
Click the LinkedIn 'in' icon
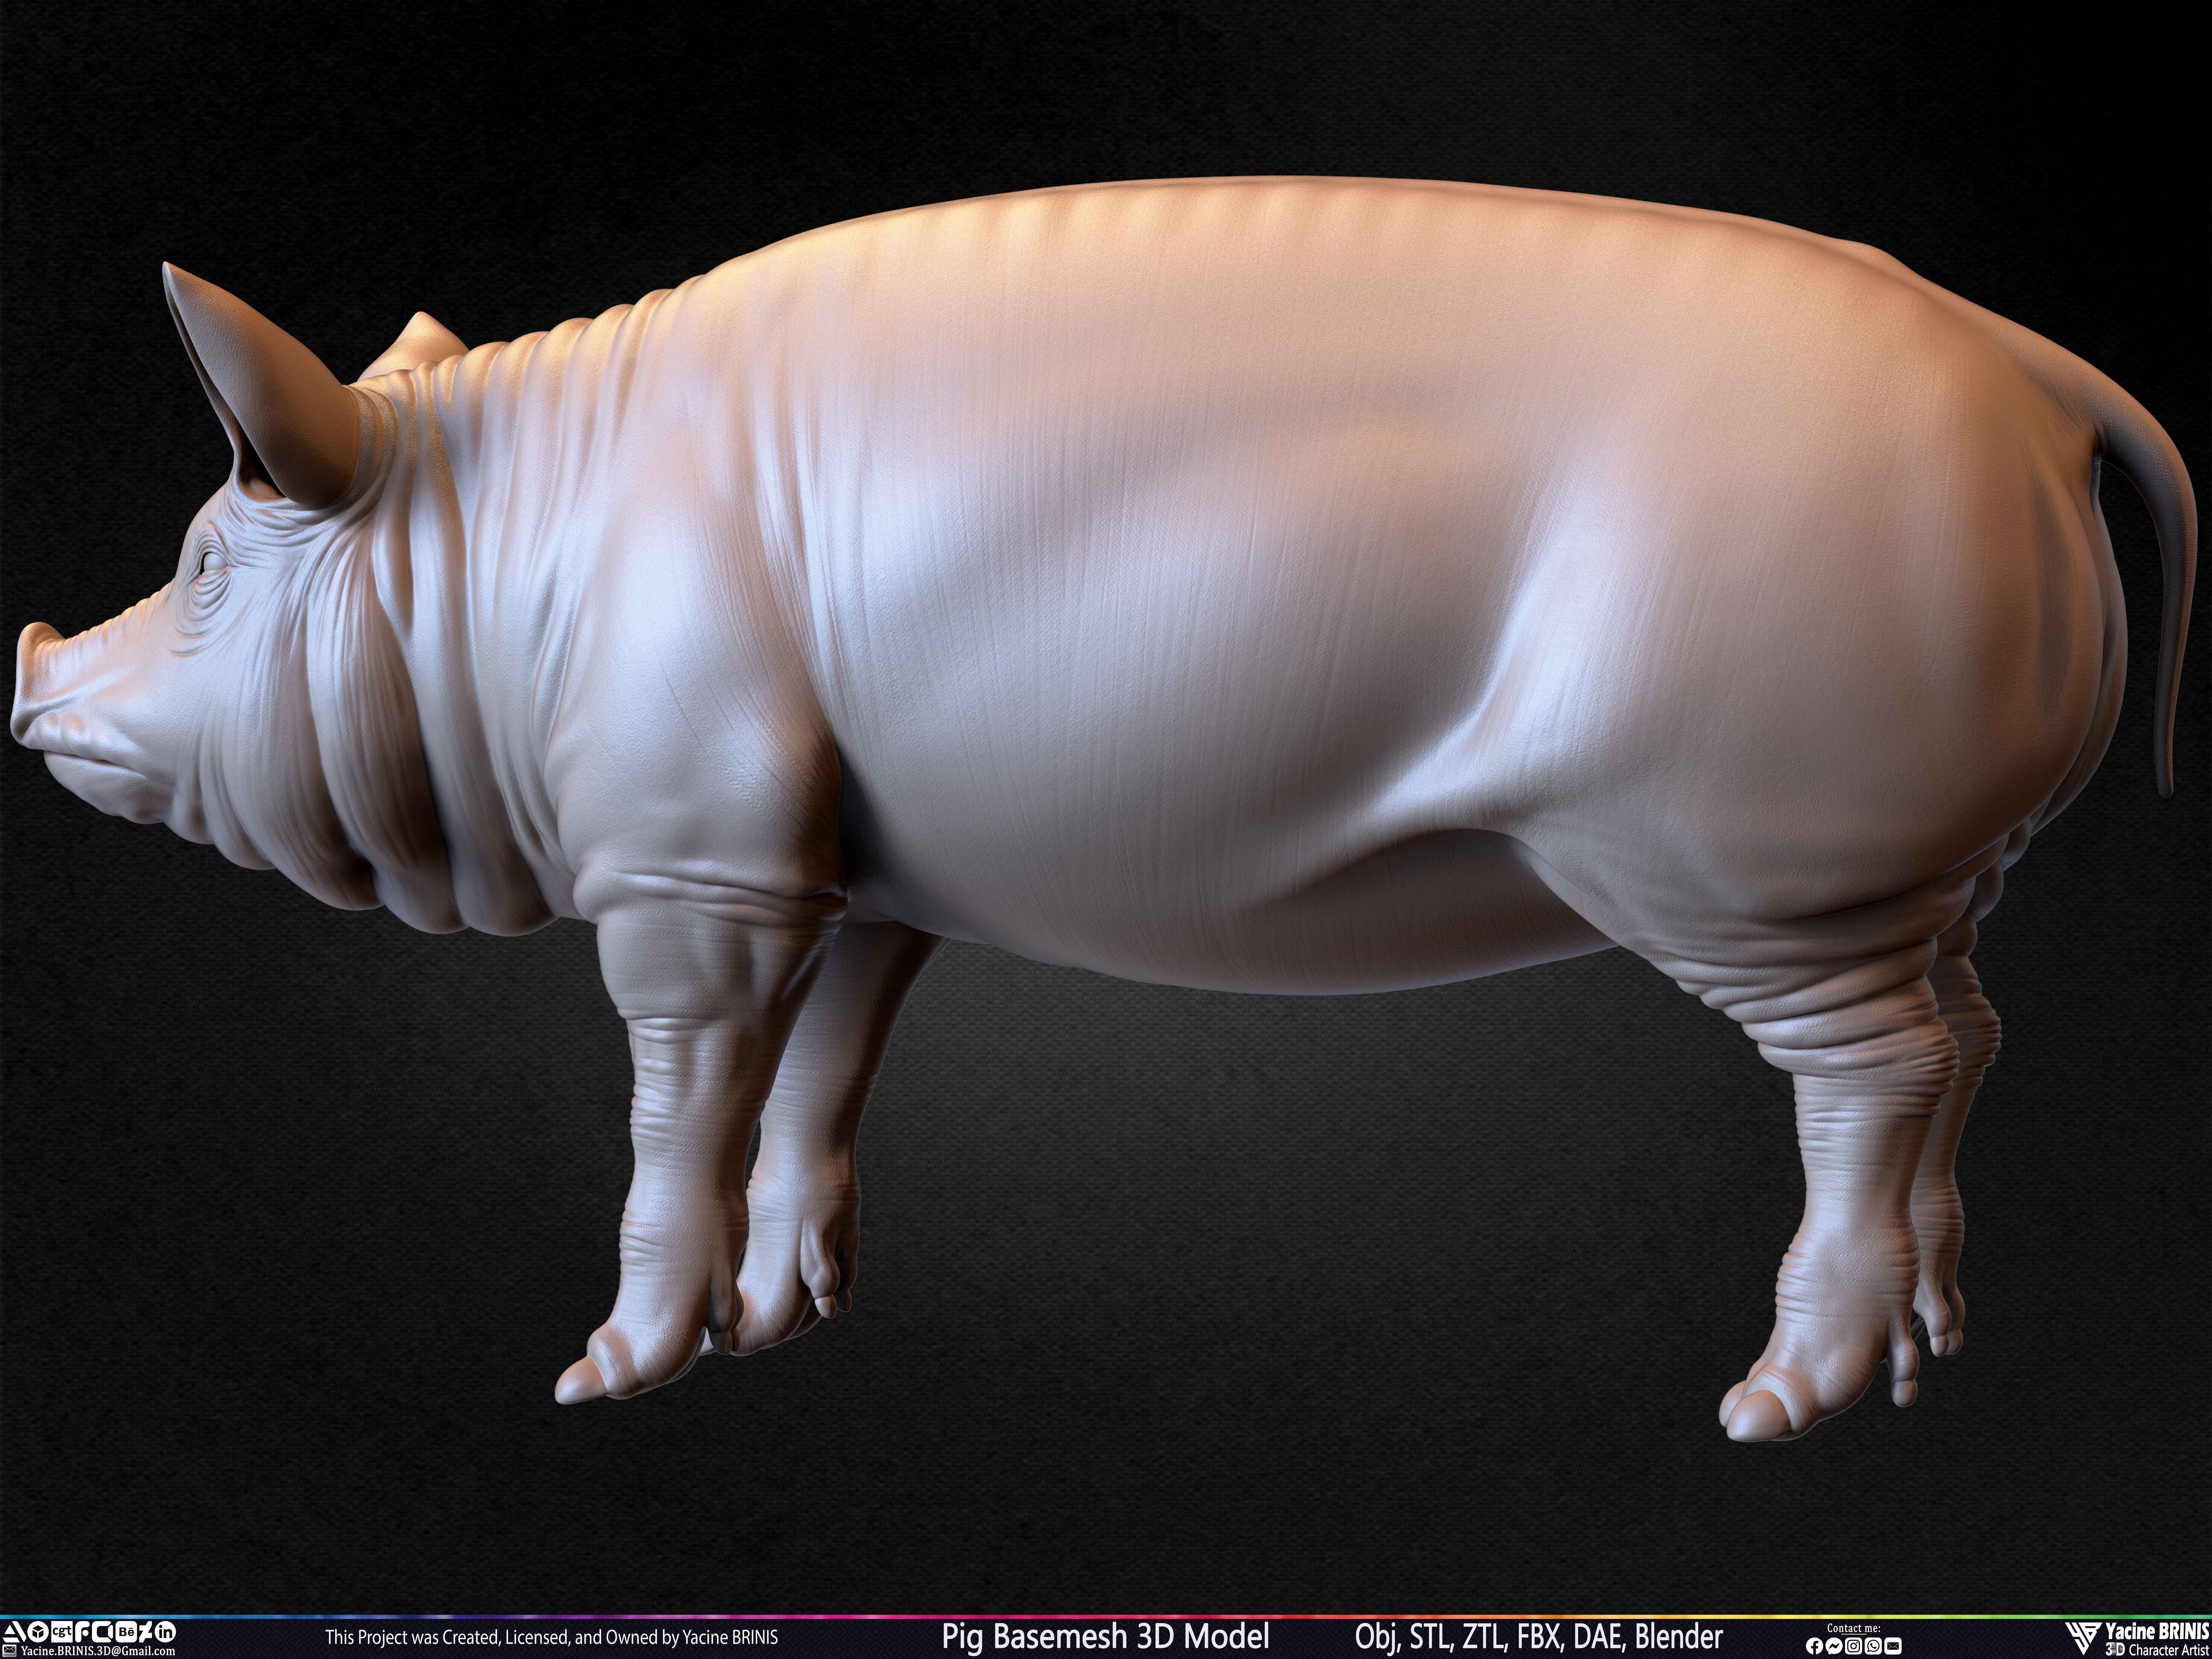point(165,1632)
